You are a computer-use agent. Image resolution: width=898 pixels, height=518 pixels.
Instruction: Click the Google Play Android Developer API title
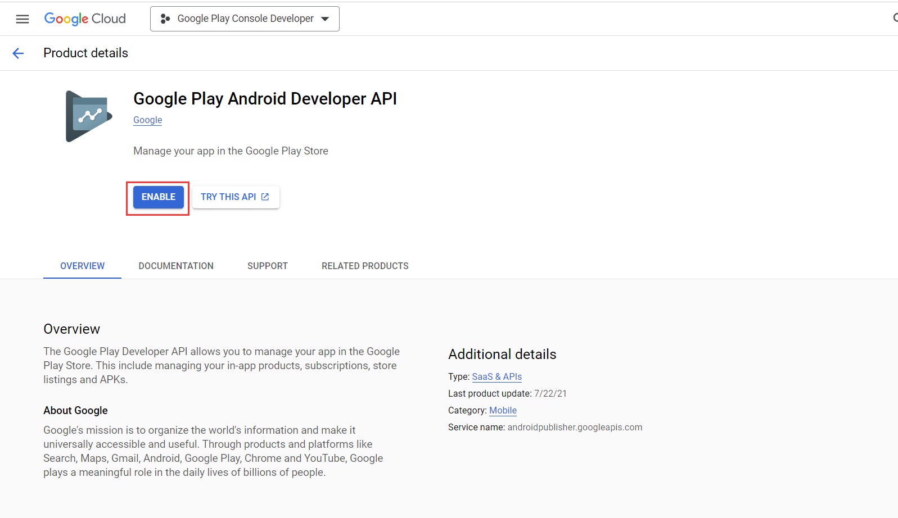pos(265,99)
